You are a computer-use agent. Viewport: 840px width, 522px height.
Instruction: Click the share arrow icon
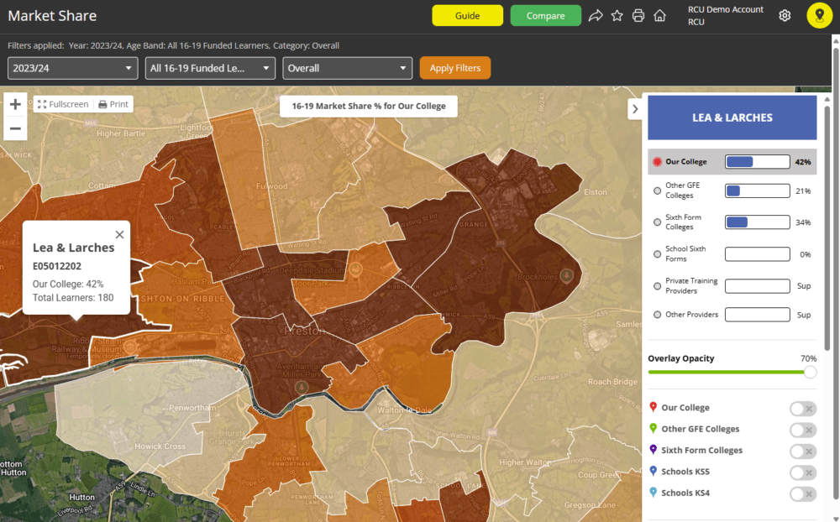(x=596, y=16)
